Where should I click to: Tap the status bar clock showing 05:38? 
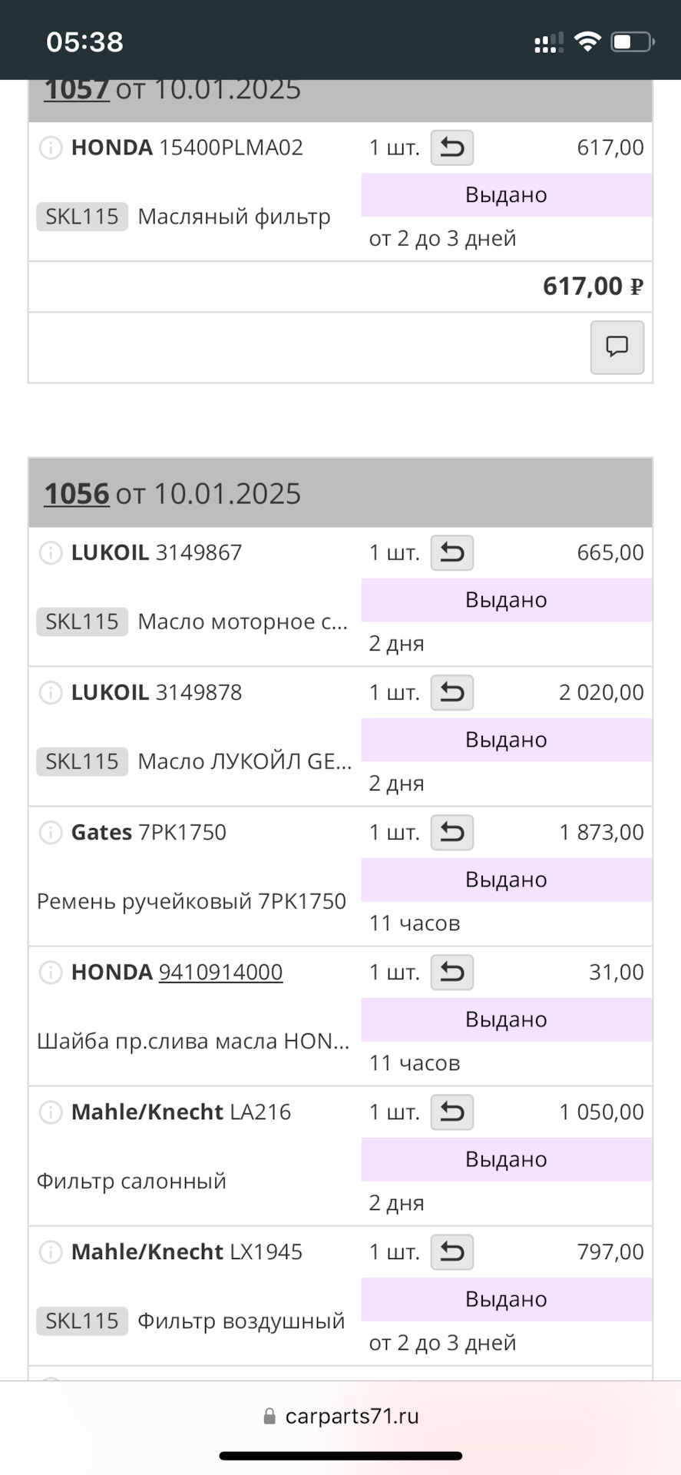coord(84,41)
